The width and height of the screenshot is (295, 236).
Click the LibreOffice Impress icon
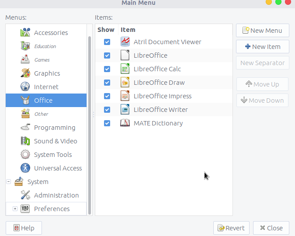[x=125, y=96]
